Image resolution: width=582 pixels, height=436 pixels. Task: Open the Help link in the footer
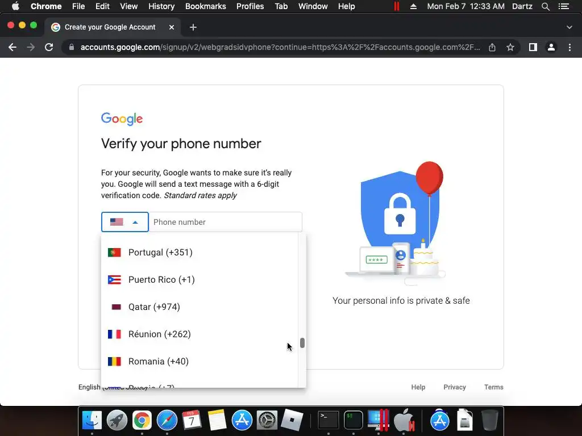pos(418,387)
